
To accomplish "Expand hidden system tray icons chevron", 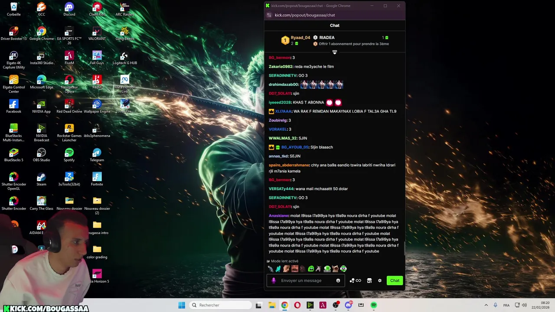I will click(x=486, y=305).
